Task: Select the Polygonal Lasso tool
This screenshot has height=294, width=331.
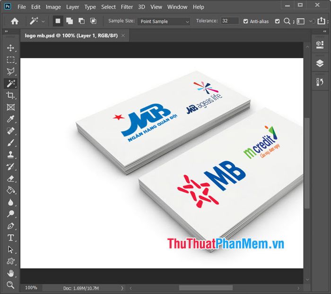Action: point(10,72)
